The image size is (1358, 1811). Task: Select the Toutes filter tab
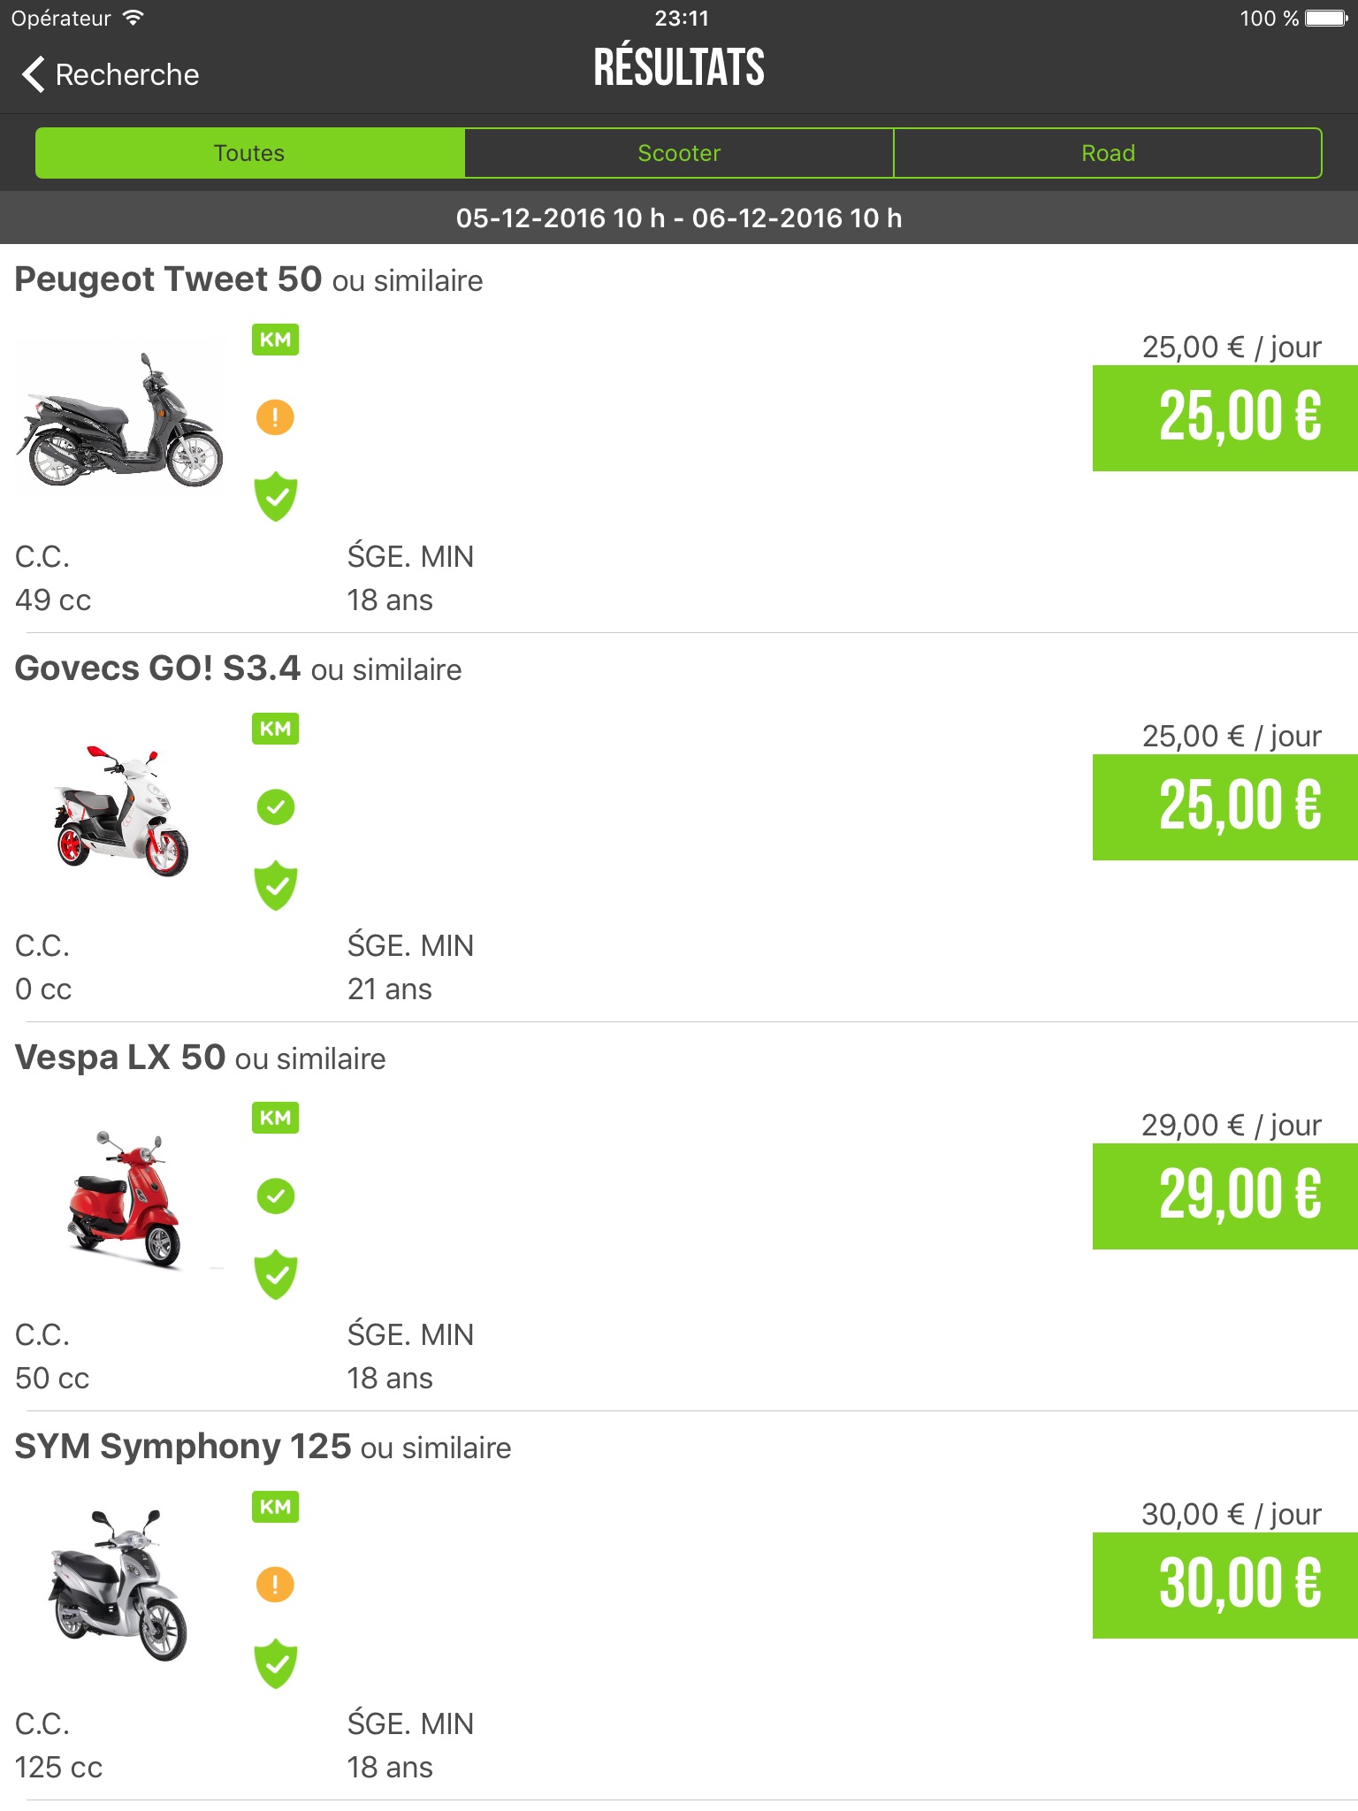[x=249, y=153]
